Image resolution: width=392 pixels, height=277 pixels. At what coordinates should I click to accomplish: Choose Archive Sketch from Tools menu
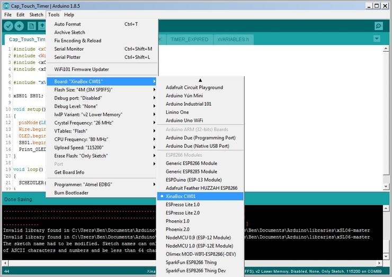tap(102, 32)
